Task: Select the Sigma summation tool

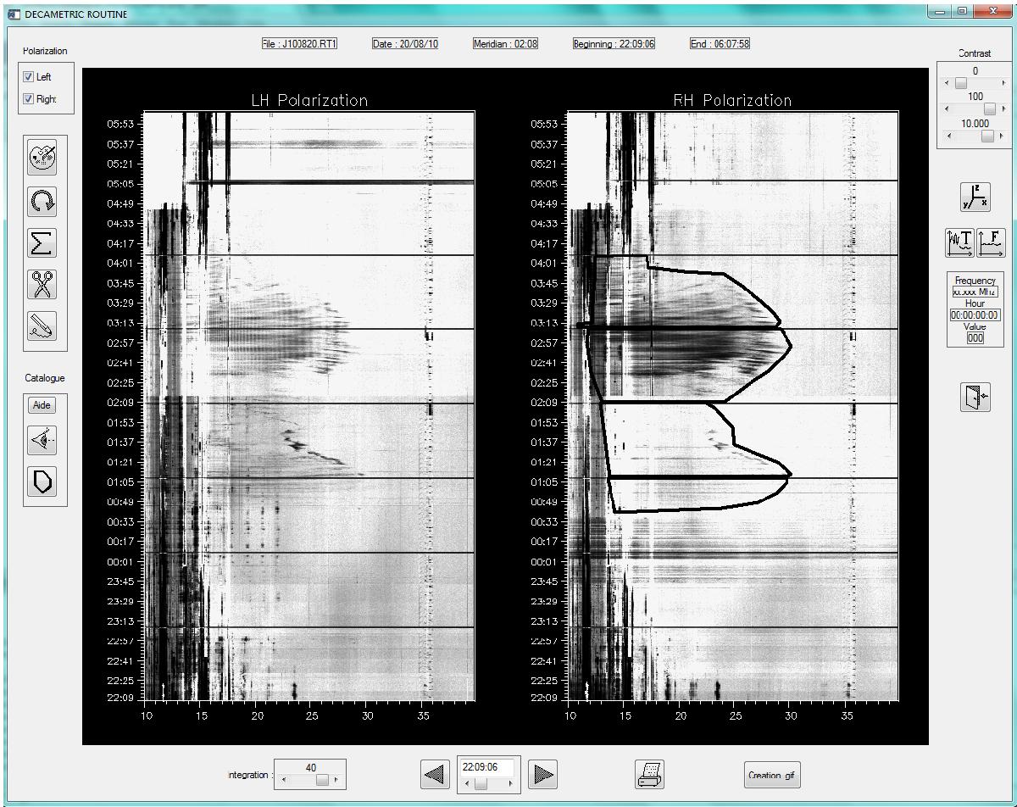Action: pos(42,244)
